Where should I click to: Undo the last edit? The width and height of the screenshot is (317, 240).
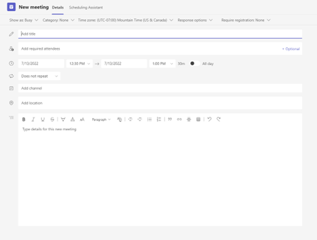click(x=209, y=119)
